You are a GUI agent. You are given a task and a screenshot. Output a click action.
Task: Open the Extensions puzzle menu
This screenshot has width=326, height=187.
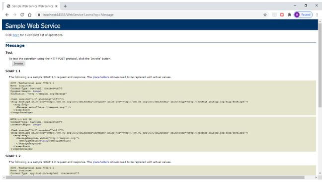pyautogui.click(x=289, y=15)
